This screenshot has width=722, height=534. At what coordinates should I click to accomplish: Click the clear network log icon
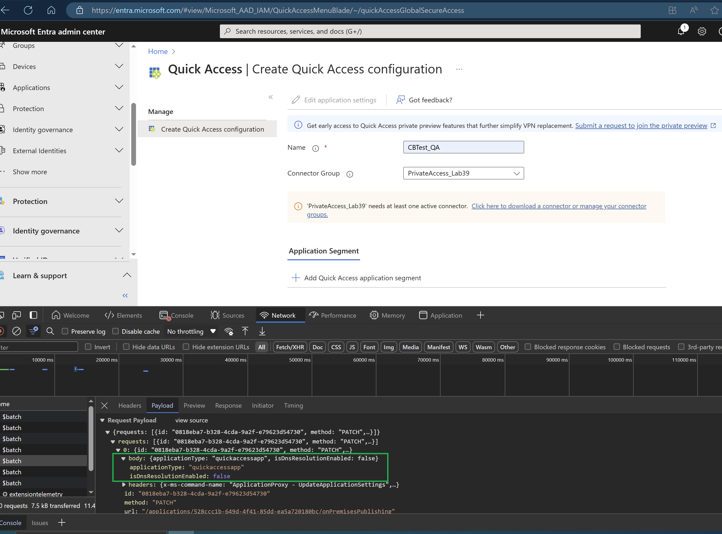click(x=16, y=332)
